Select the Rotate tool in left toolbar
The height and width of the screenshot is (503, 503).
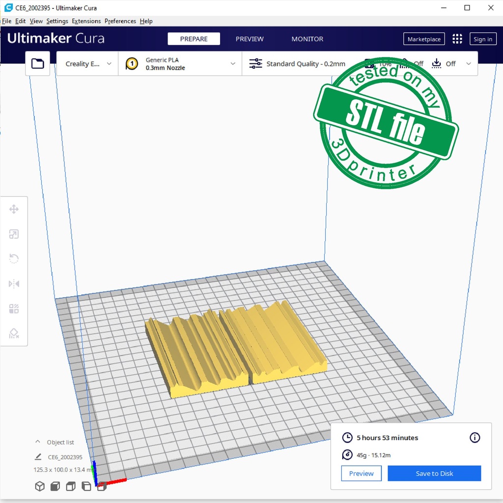pyautogui.click(x=14, y=259)
